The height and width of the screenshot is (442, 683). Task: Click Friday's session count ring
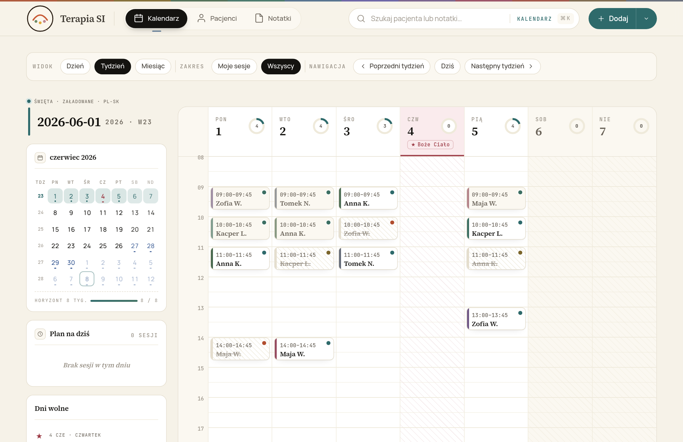coord(513,126)
